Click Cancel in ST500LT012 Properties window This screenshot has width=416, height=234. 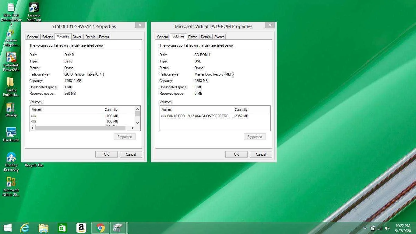(131, 154)
